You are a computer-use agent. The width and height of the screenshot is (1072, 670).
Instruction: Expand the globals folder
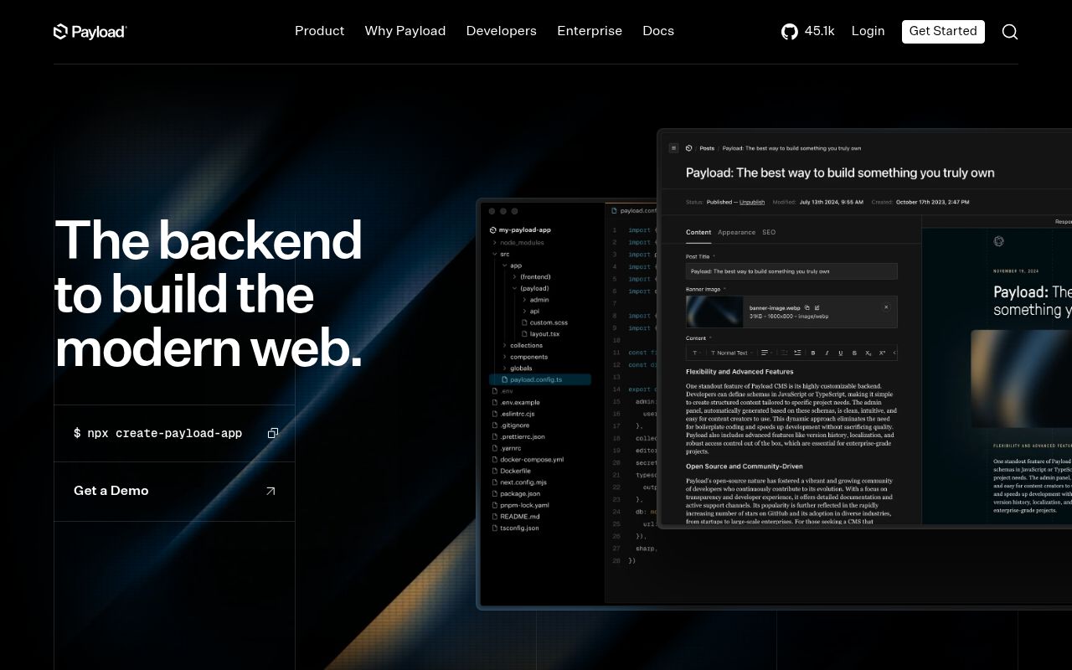tap(505, 368)
